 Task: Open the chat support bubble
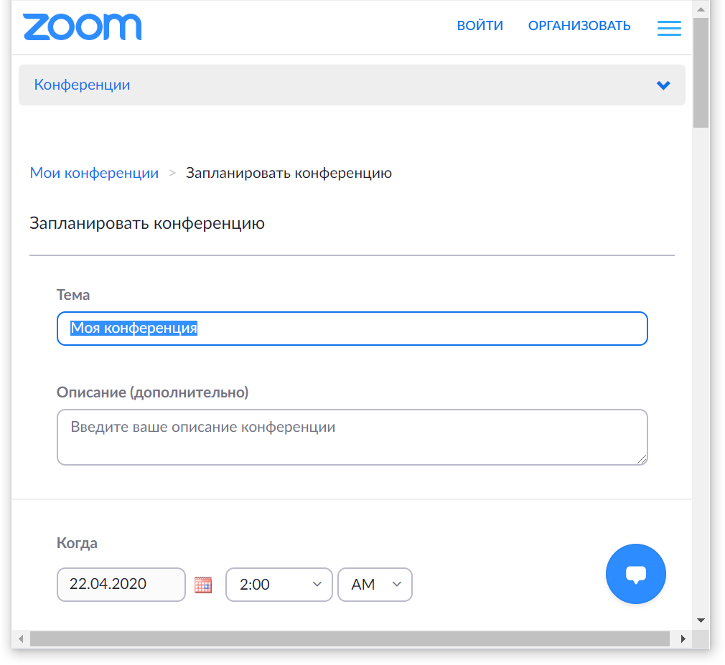click(x=635, y=574)
